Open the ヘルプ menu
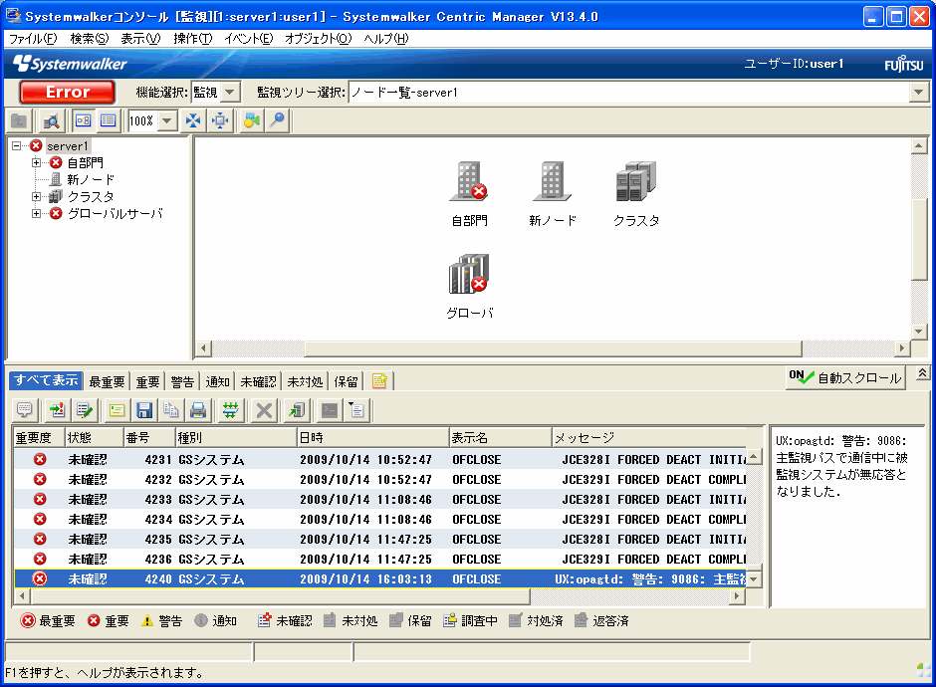Viewport: 936px width, 687px height. click(386, 38)
